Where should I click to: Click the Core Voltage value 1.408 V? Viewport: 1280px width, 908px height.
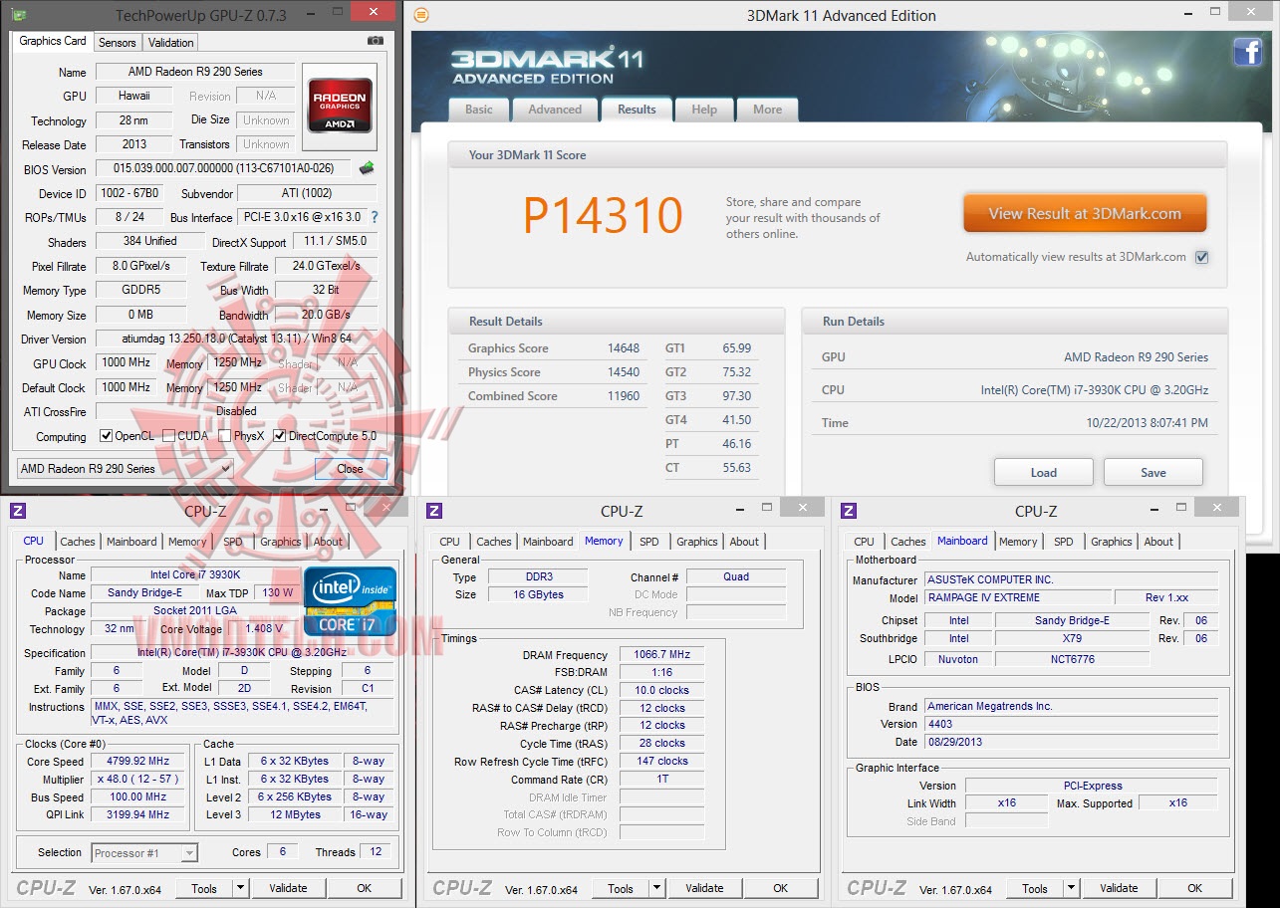[x=265, y=629]
